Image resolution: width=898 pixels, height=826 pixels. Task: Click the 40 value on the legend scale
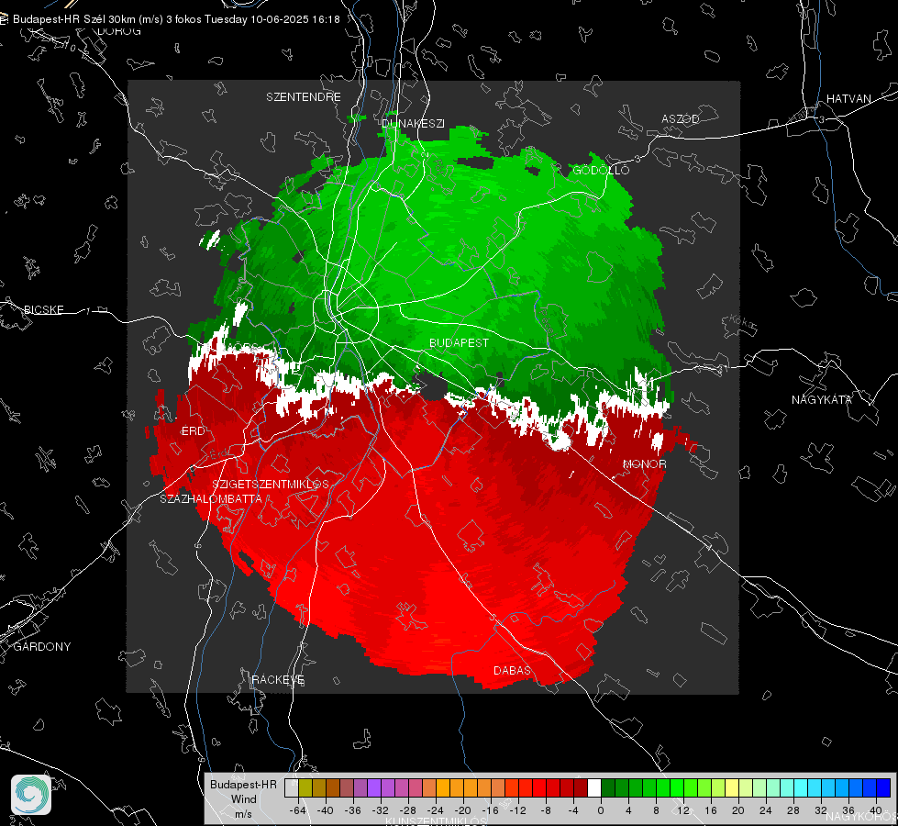[x=875, y=810]
